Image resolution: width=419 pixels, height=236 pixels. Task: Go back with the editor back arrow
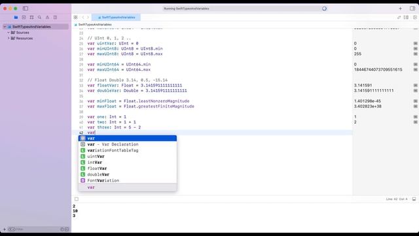click(83, 18)
